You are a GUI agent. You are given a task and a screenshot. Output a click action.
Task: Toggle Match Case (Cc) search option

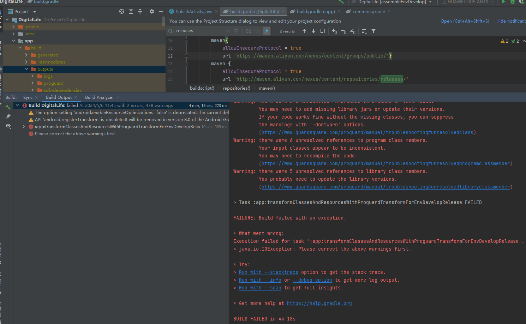coord(248,31)
